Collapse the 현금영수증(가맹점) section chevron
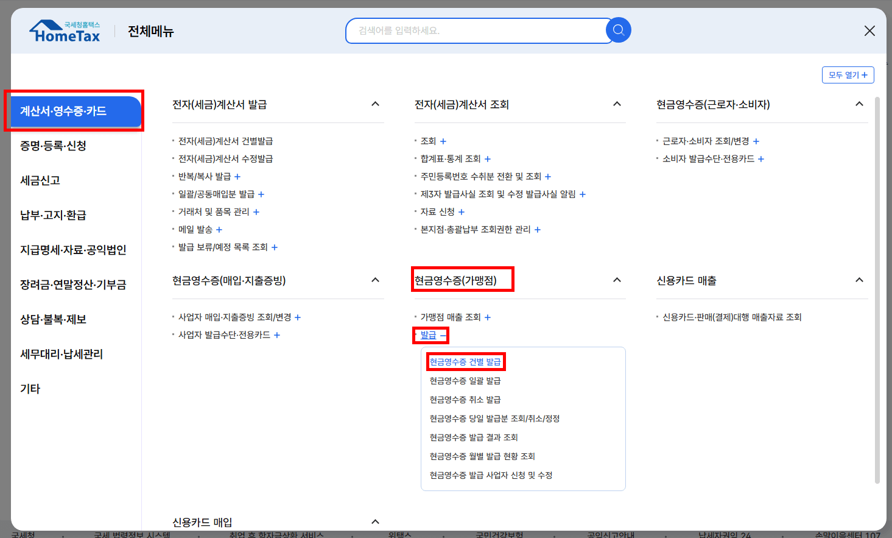 pos(617,280)
